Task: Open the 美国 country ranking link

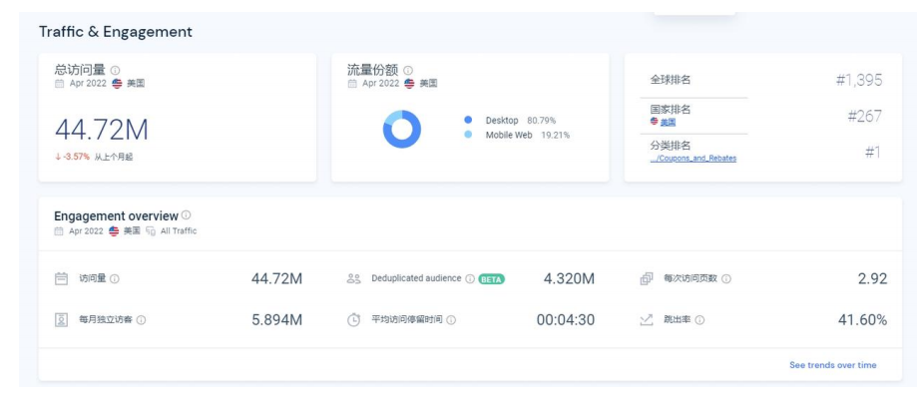Action: coord(668,122)
